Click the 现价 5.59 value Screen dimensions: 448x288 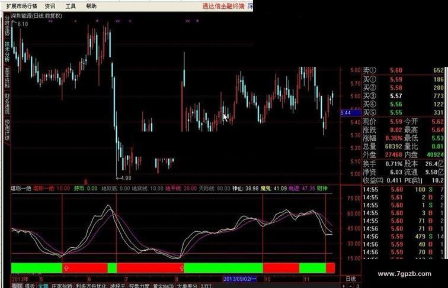tap(396, 121)
